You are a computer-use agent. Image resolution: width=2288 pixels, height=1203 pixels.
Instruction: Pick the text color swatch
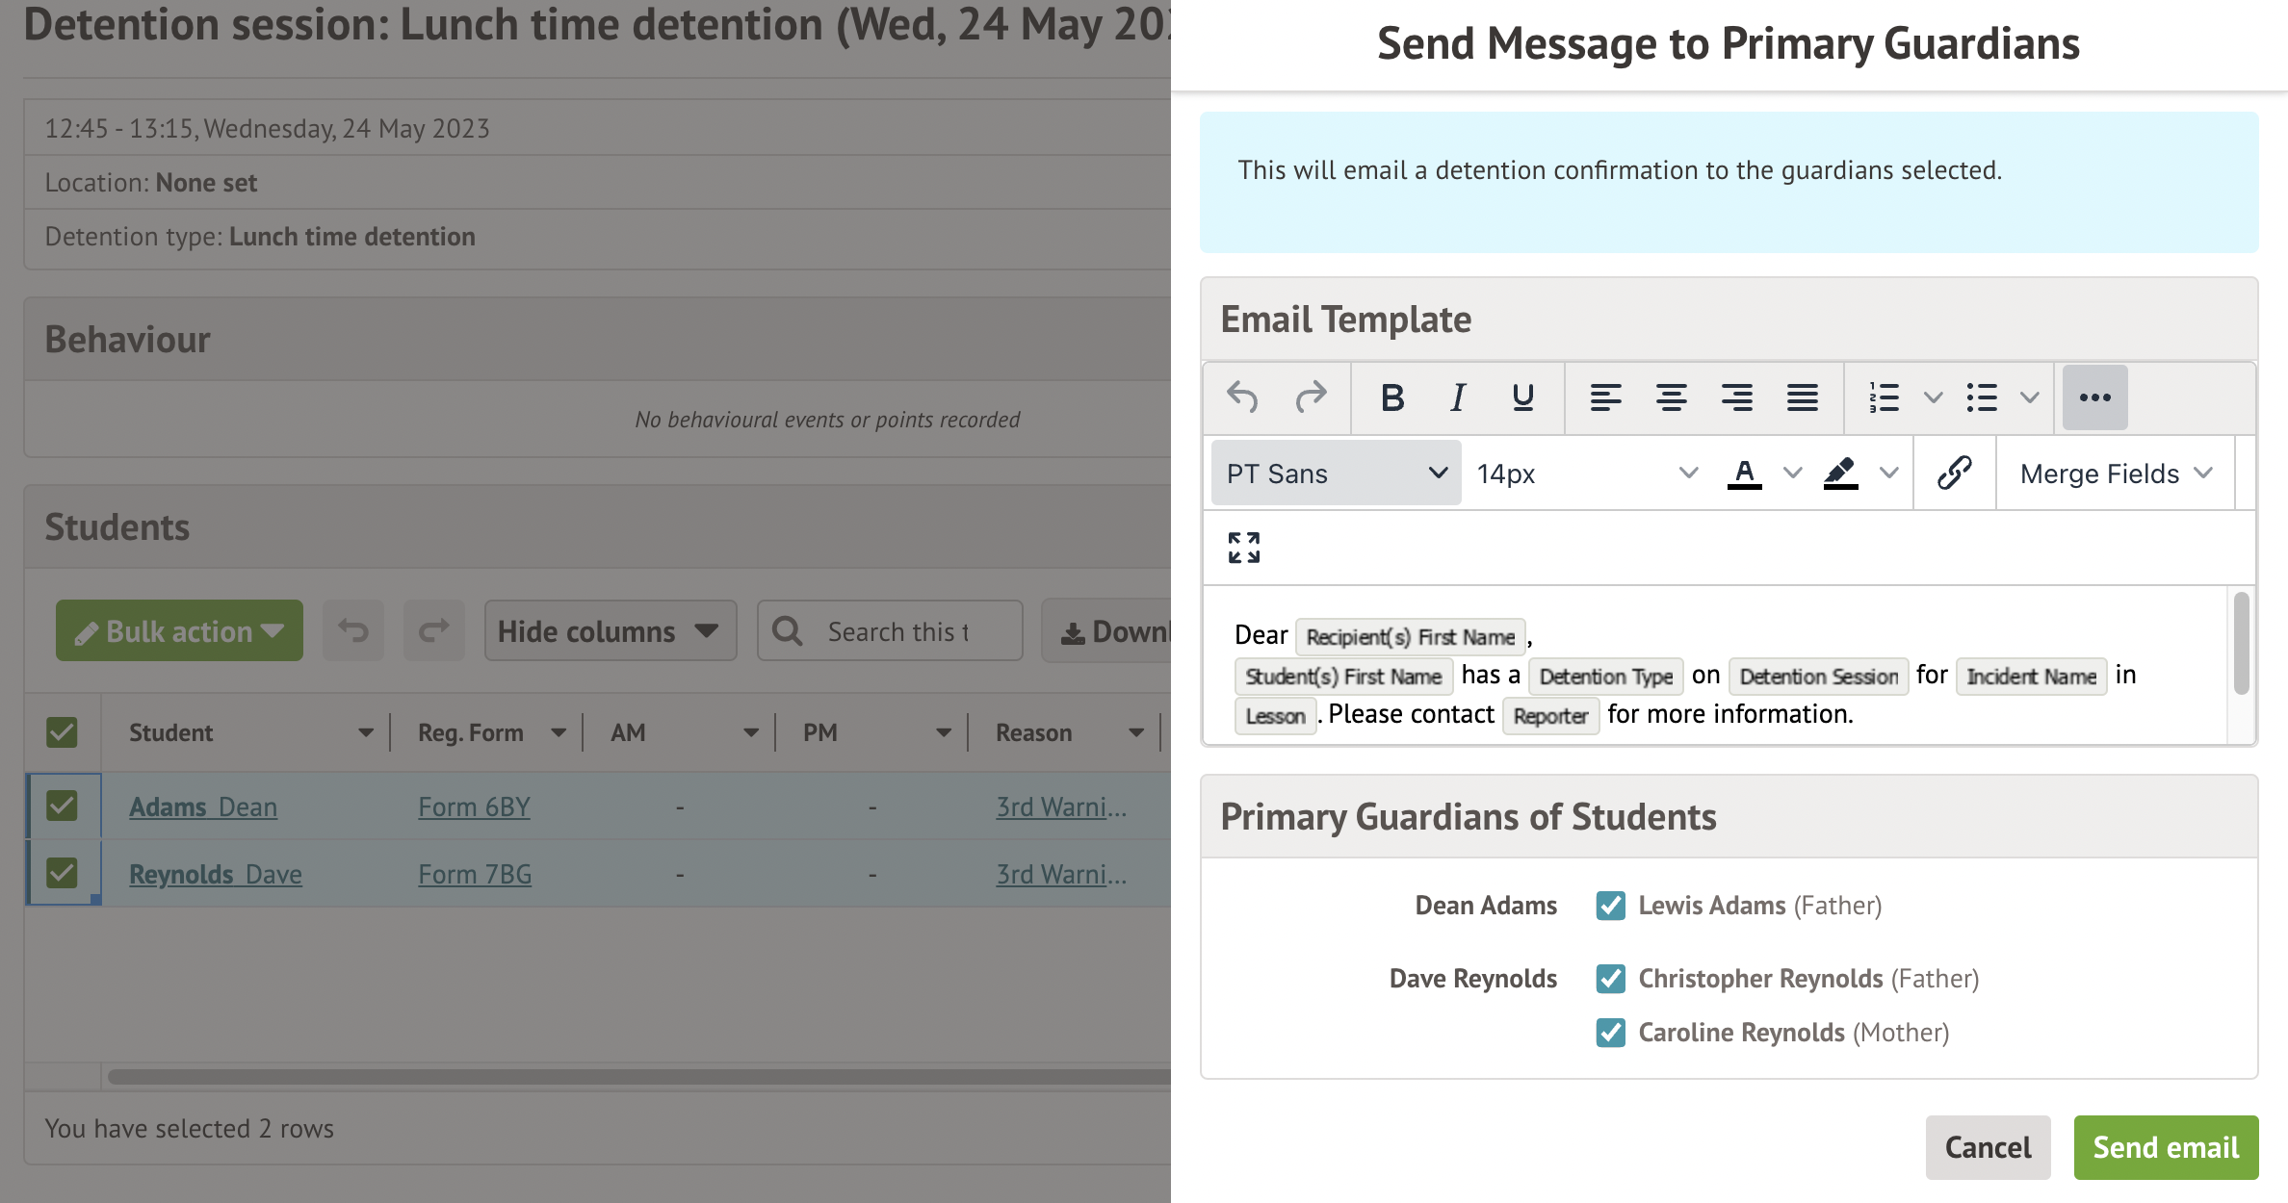tap(1744, 474)
